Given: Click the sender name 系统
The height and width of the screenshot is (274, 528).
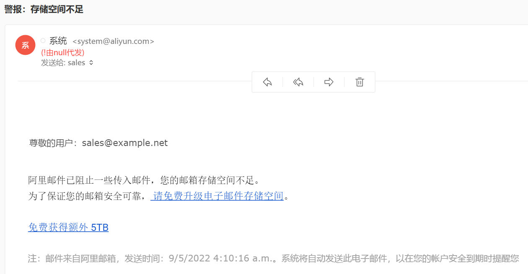Looking at the screenshot, I should pyautogui.click(x=58, y=41).
